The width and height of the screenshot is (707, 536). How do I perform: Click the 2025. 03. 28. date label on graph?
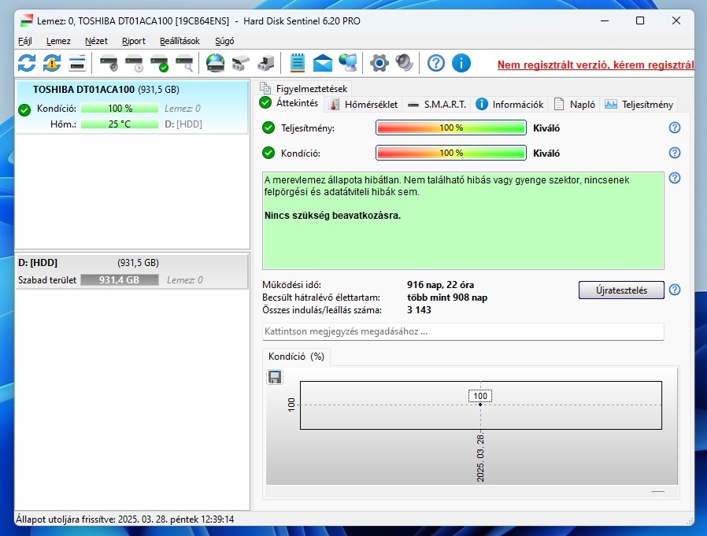(x=480, y=458)
